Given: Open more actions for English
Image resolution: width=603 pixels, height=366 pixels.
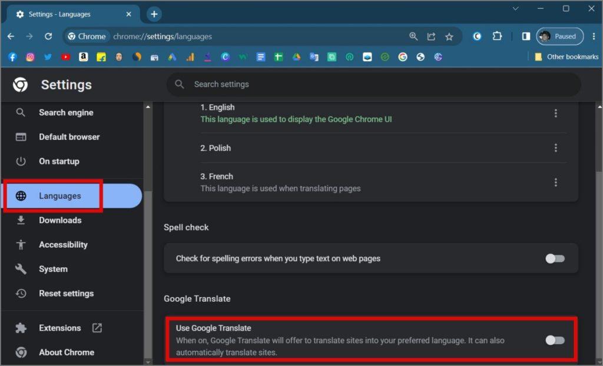Looking at the screenshot, I should coord(555,113).
